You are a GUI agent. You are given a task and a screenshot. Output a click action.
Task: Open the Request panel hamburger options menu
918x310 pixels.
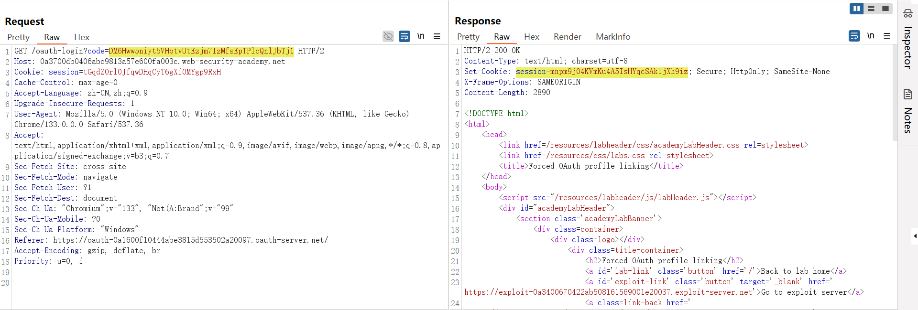437,36
